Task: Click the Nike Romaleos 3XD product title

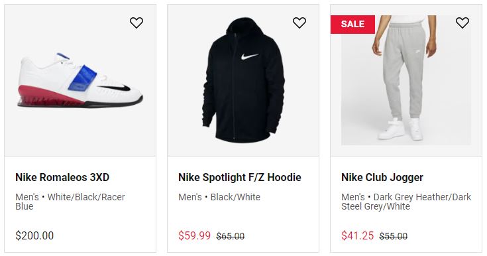Action: point(62,177)
